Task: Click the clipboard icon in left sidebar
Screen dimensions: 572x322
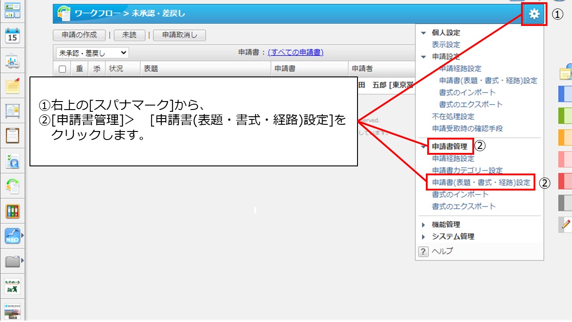Action: [x=13, y=135]
